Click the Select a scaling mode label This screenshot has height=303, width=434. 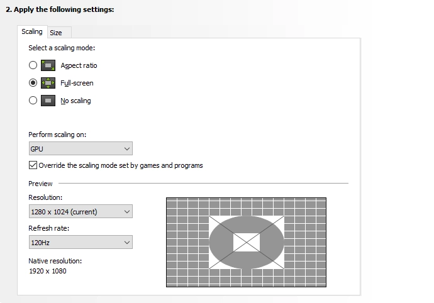click(x=62, y=48)
